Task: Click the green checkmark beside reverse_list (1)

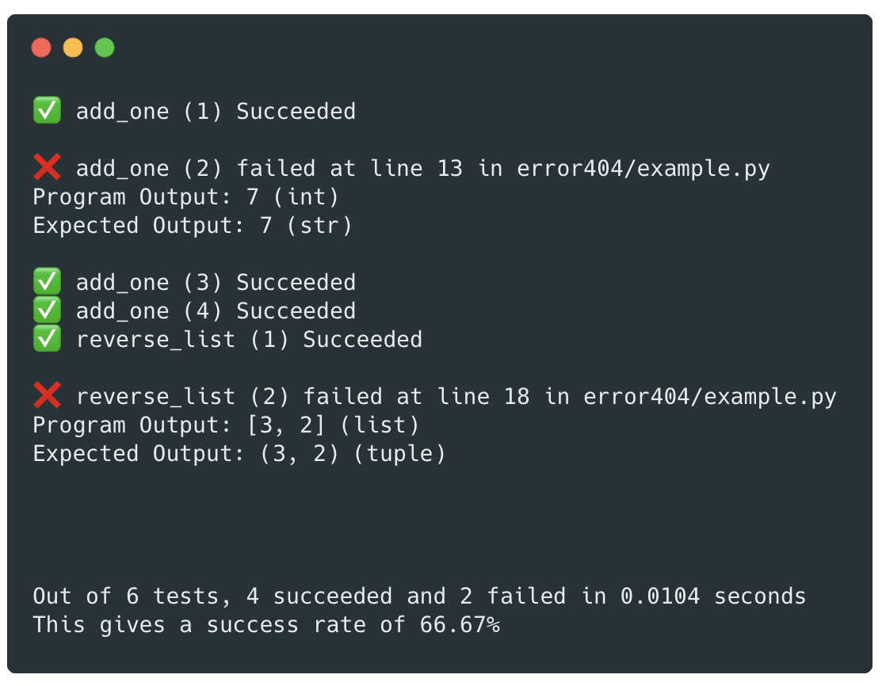Action: (x=47, y=338)
